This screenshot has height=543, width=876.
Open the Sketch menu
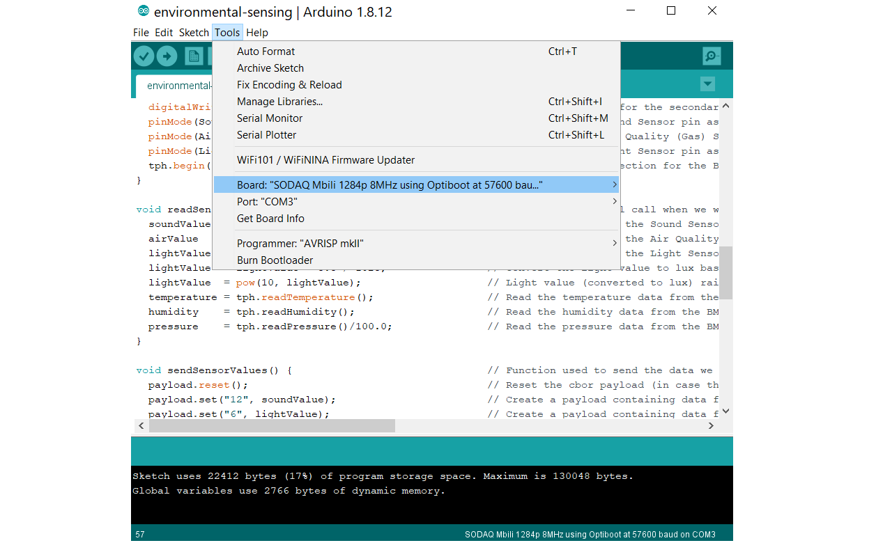point(194,33)
